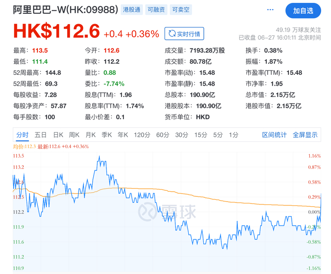Open the 周K chart tab

(x=74, y=135)
